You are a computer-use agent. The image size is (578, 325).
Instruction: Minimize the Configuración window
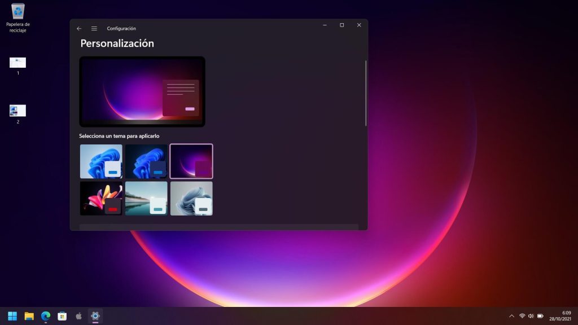click(325, 25)
